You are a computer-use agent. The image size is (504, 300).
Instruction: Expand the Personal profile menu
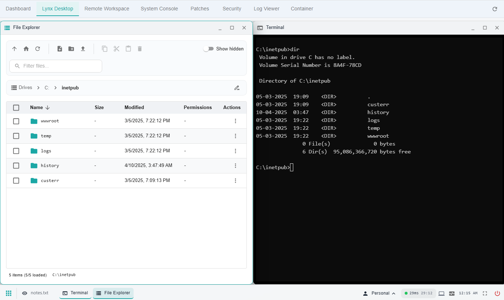coord(379,293)
